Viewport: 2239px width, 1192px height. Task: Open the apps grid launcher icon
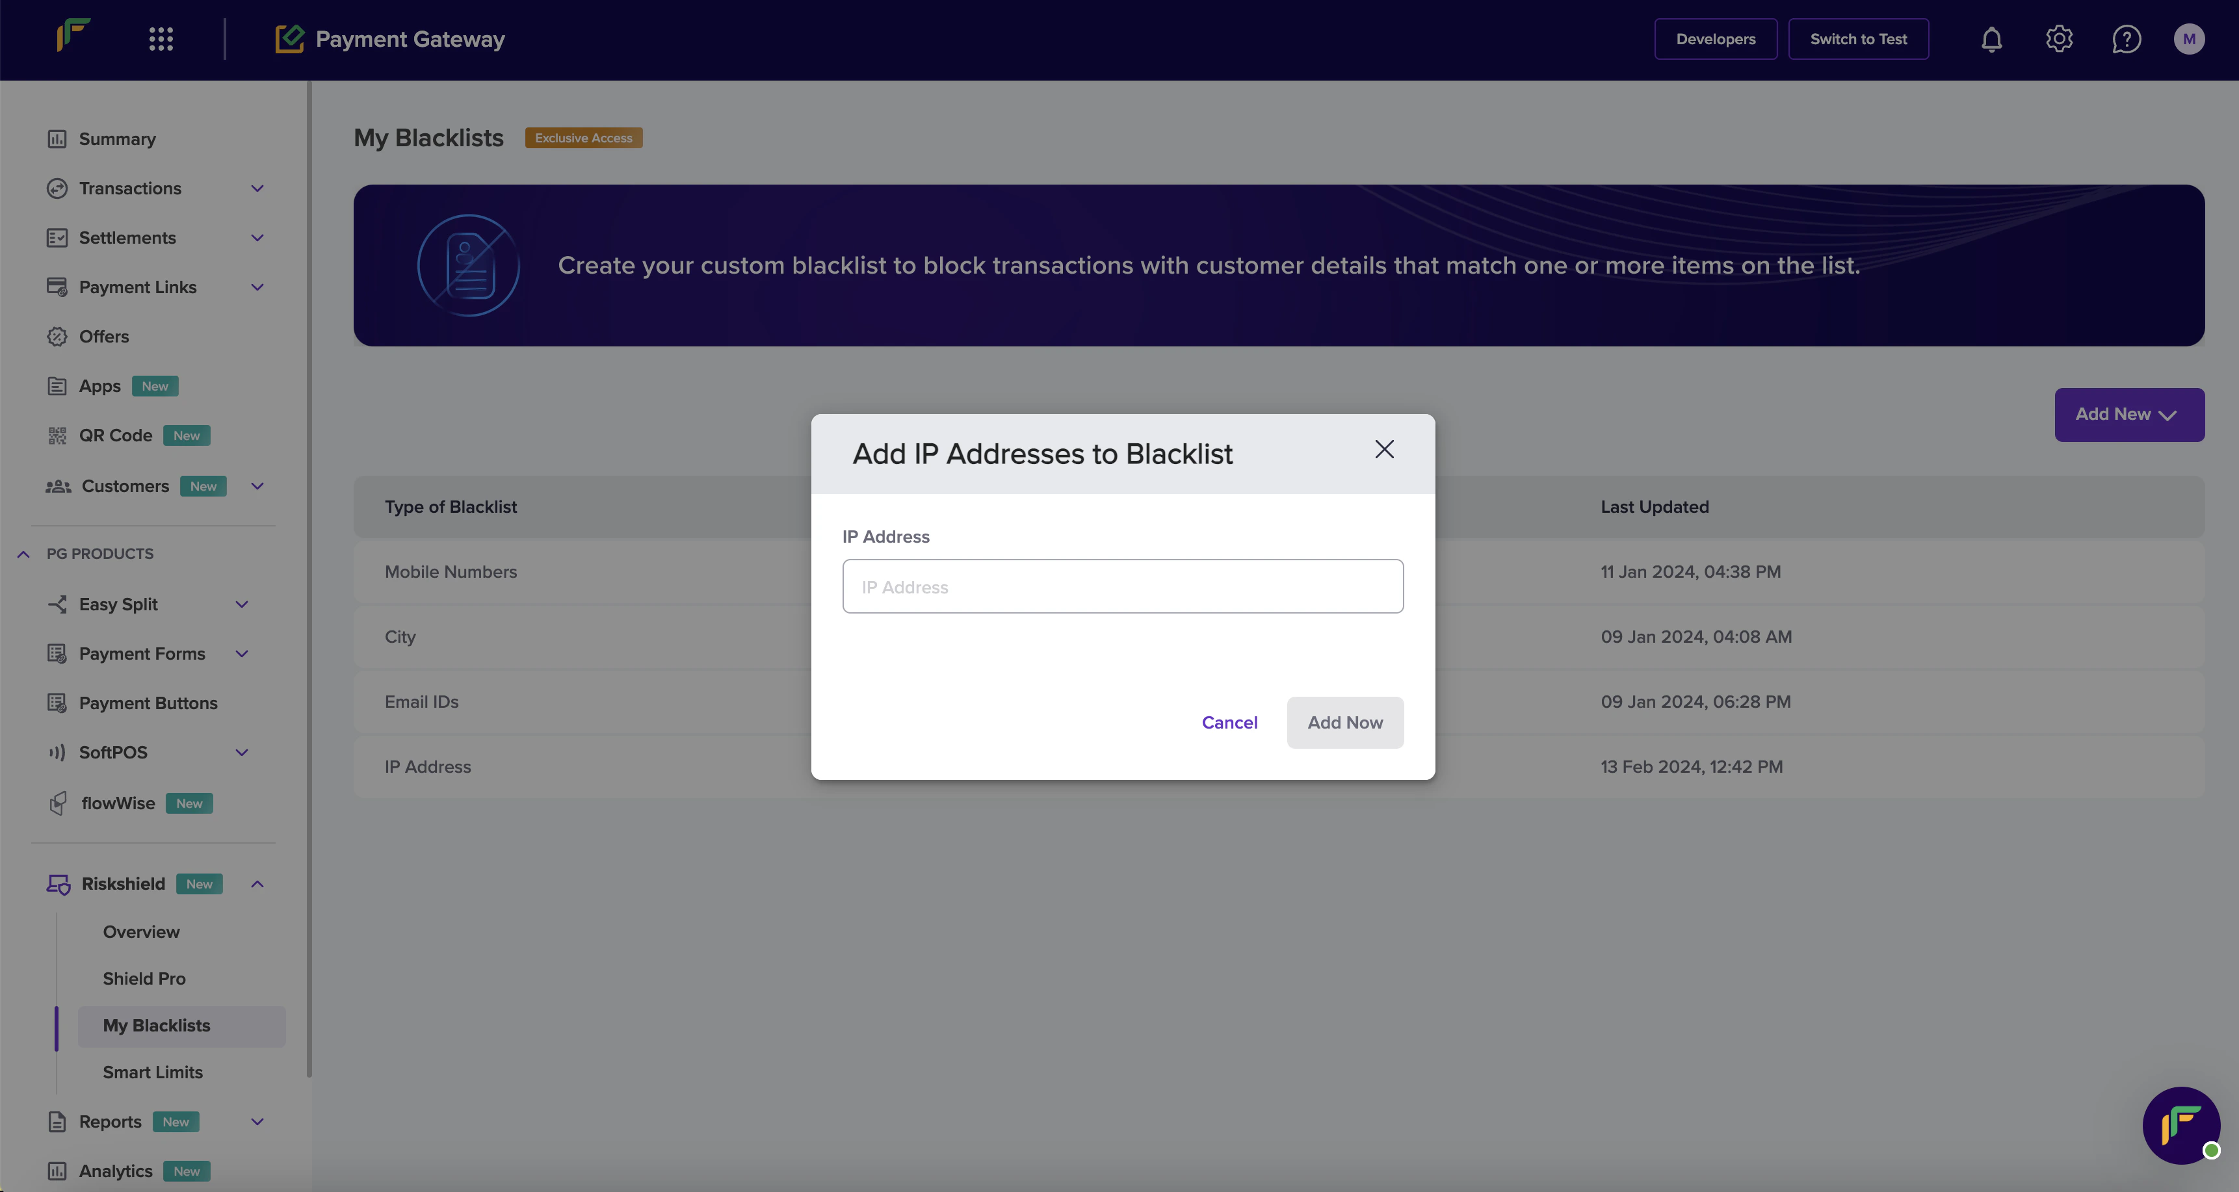tap(161, 39)
